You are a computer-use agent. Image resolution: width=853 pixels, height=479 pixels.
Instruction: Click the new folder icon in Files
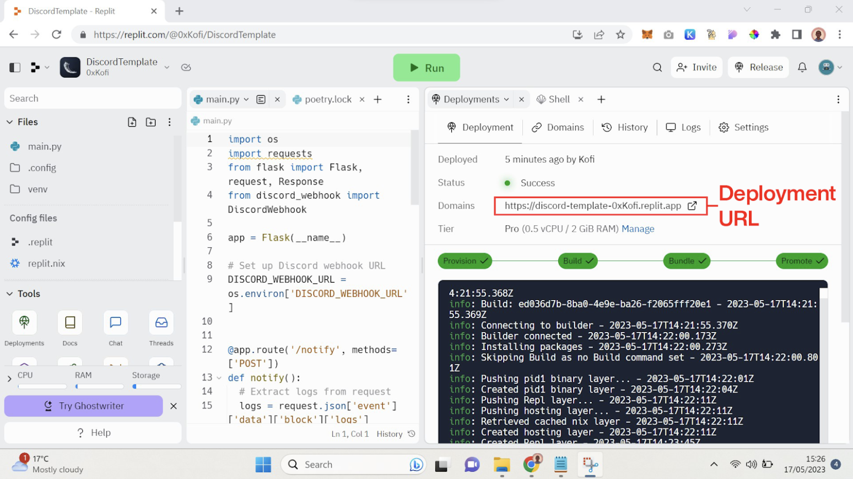pos(151,122)
